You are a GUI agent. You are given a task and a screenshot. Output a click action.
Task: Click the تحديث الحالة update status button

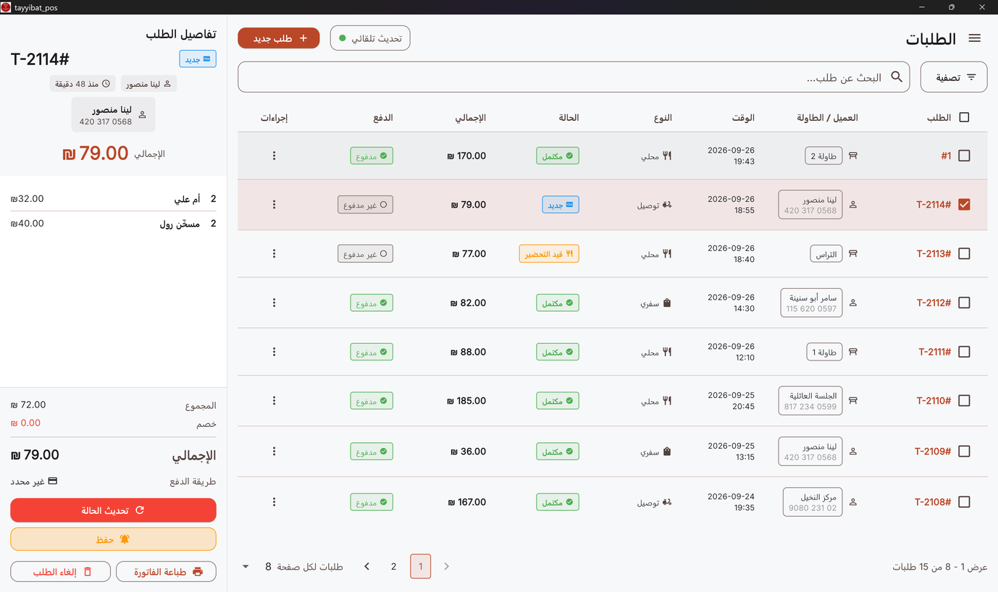[113, 510]
